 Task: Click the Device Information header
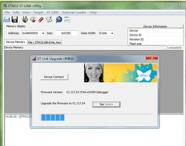pos(155,26)
